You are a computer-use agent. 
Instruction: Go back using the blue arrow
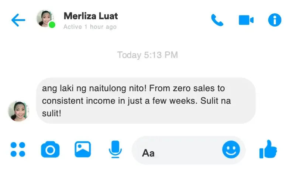click(18, 20)
